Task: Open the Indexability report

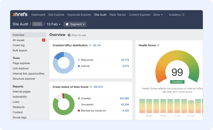Action: coord(20,97)
